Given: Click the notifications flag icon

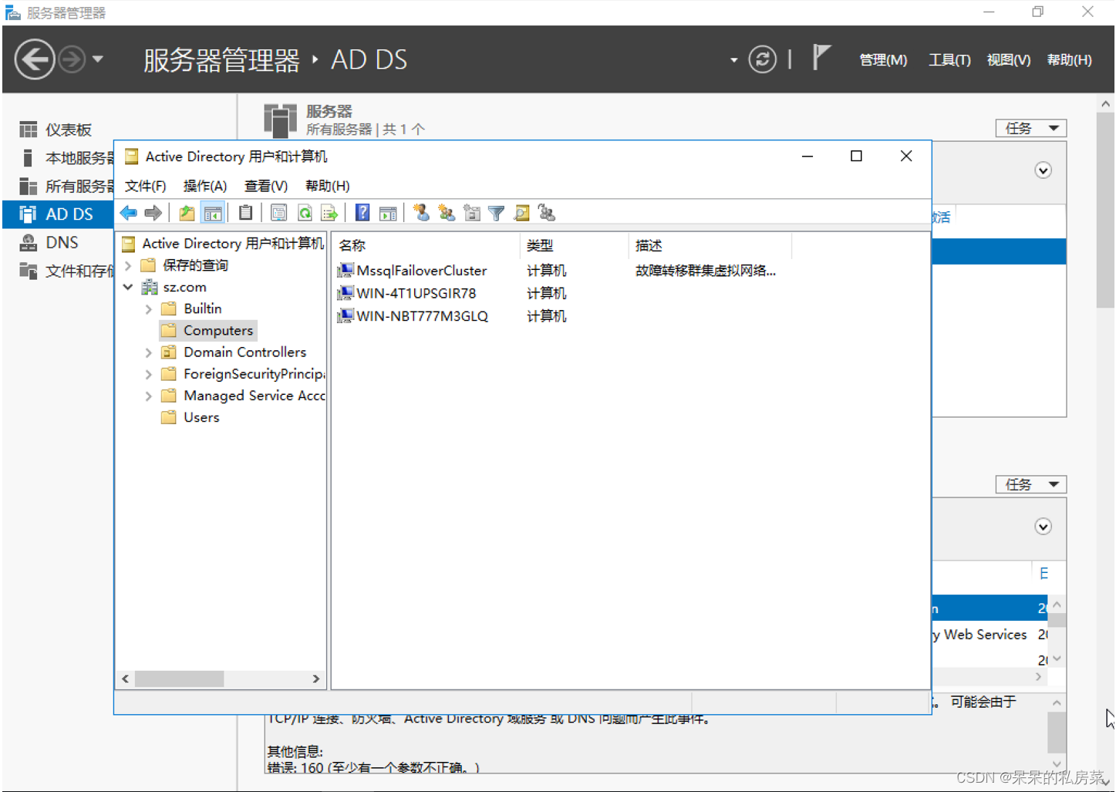Looking at the screenshot, I should (x=821, y=58).
